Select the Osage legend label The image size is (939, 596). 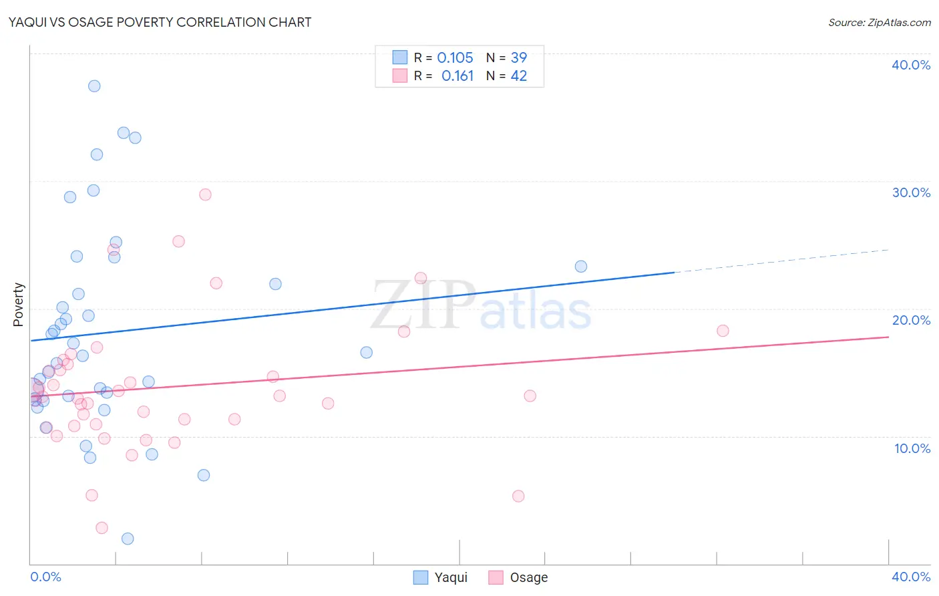529,577
